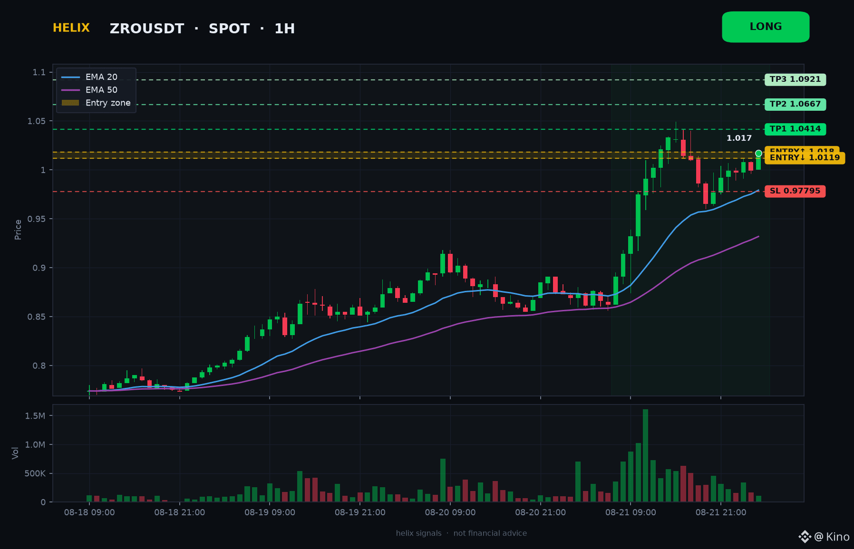Click the 1.017 current price label
854x549 pixels.
click(x=739, y=138)
